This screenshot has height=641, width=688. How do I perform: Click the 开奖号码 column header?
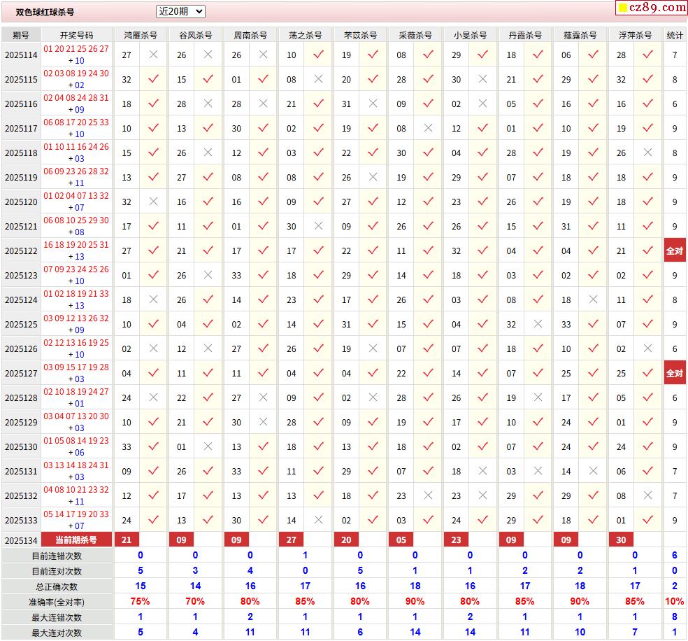76,35
